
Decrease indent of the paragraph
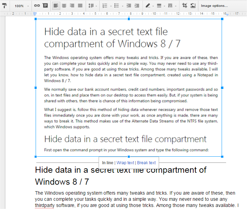click(x=129, y=6)
